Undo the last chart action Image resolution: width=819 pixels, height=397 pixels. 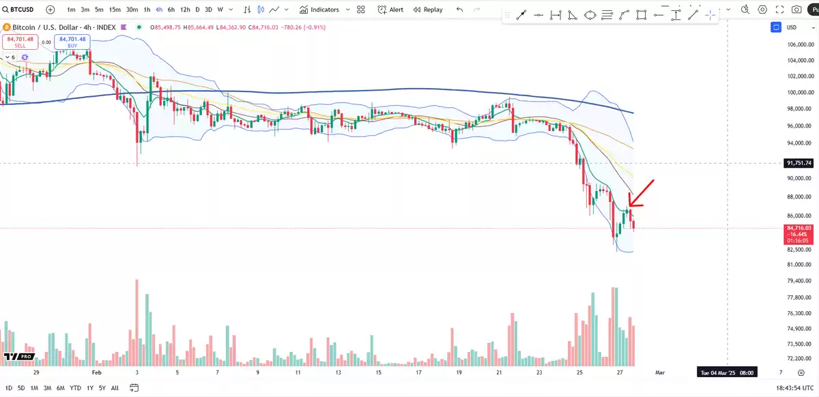tap(459, 10)
